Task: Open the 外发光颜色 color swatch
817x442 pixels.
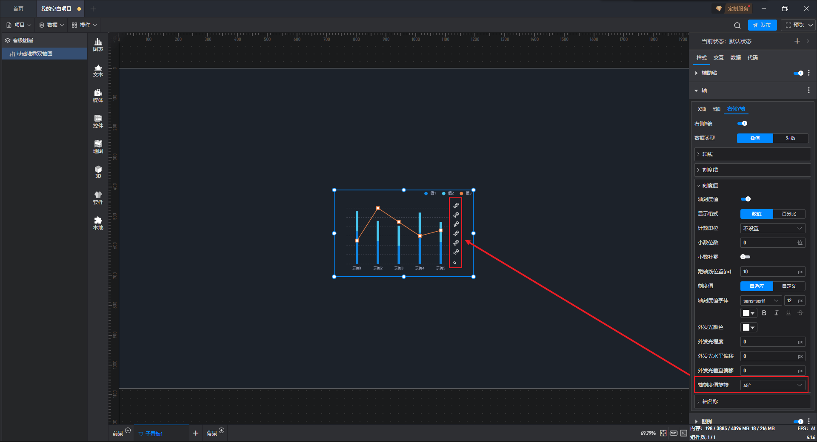Action: coord(748,328)
